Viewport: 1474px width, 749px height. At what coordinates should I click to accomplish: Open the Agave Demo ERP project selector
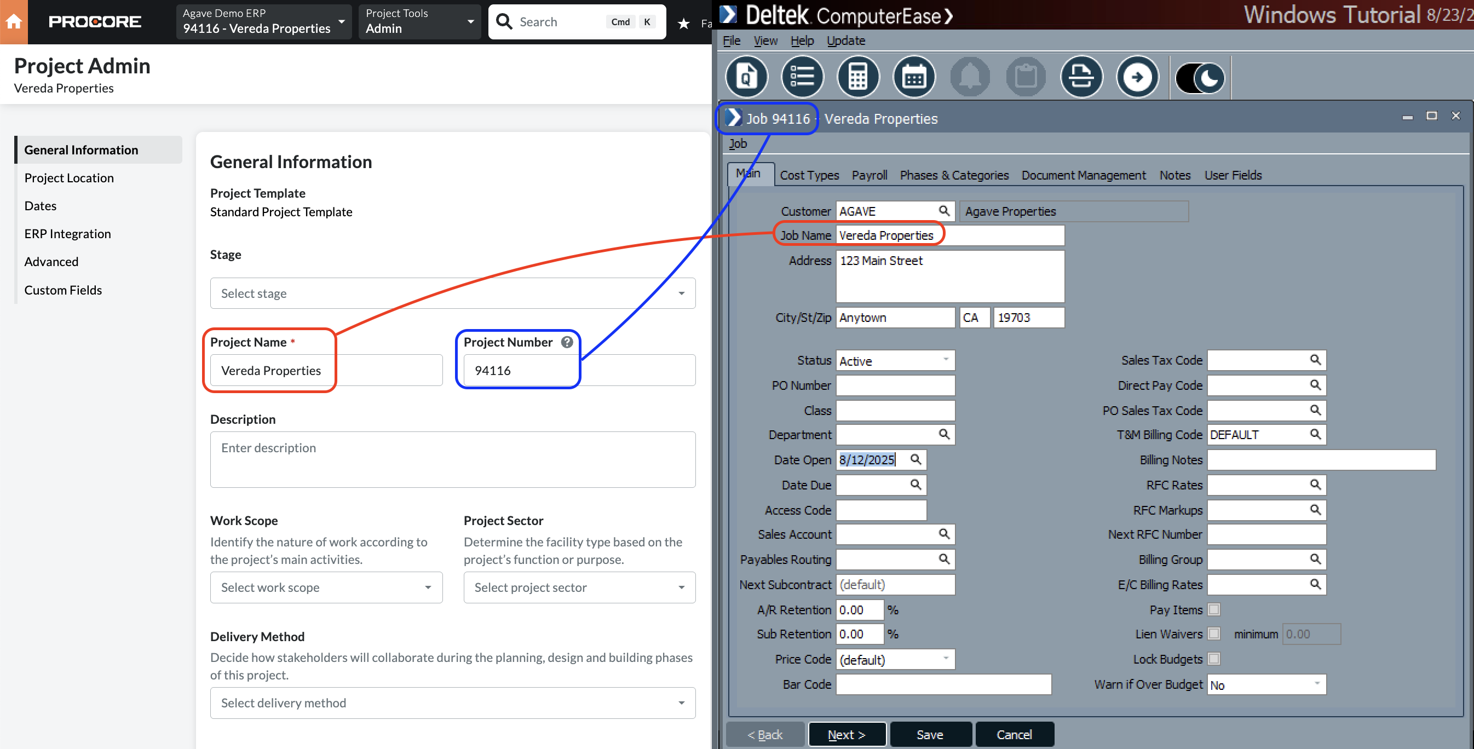tap(264, 22)
